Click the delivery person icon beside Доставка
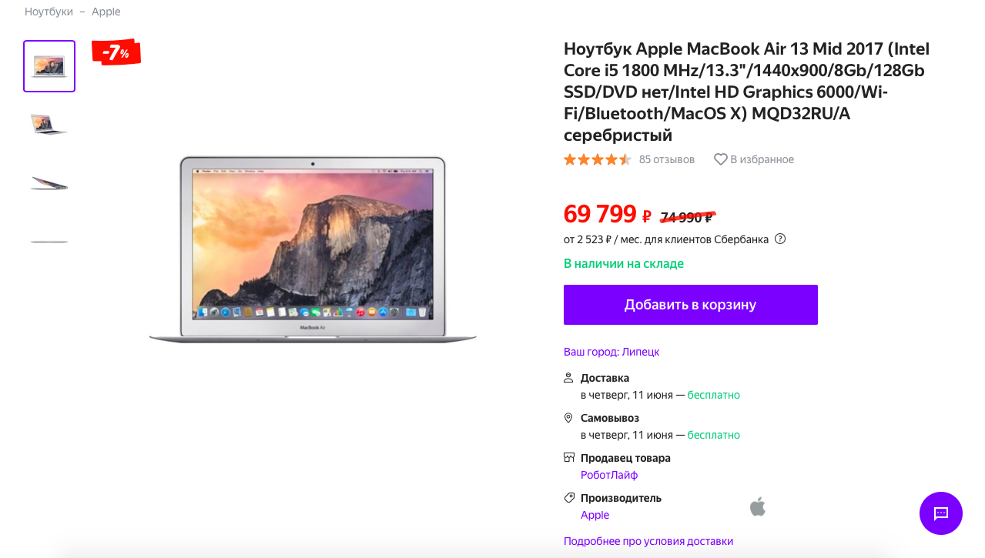985x558 pixels. coord(568,378)
